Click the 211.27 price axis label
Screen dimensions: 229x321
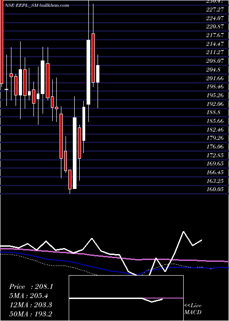(215, 52)
